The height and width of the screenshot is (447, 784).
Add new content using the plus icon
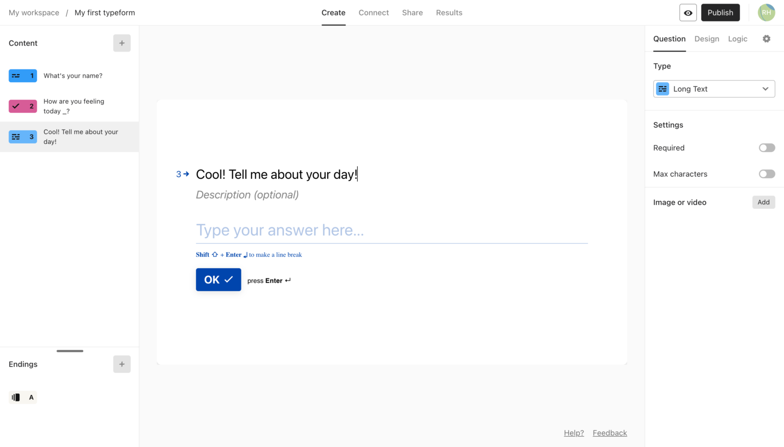[121, 43]
